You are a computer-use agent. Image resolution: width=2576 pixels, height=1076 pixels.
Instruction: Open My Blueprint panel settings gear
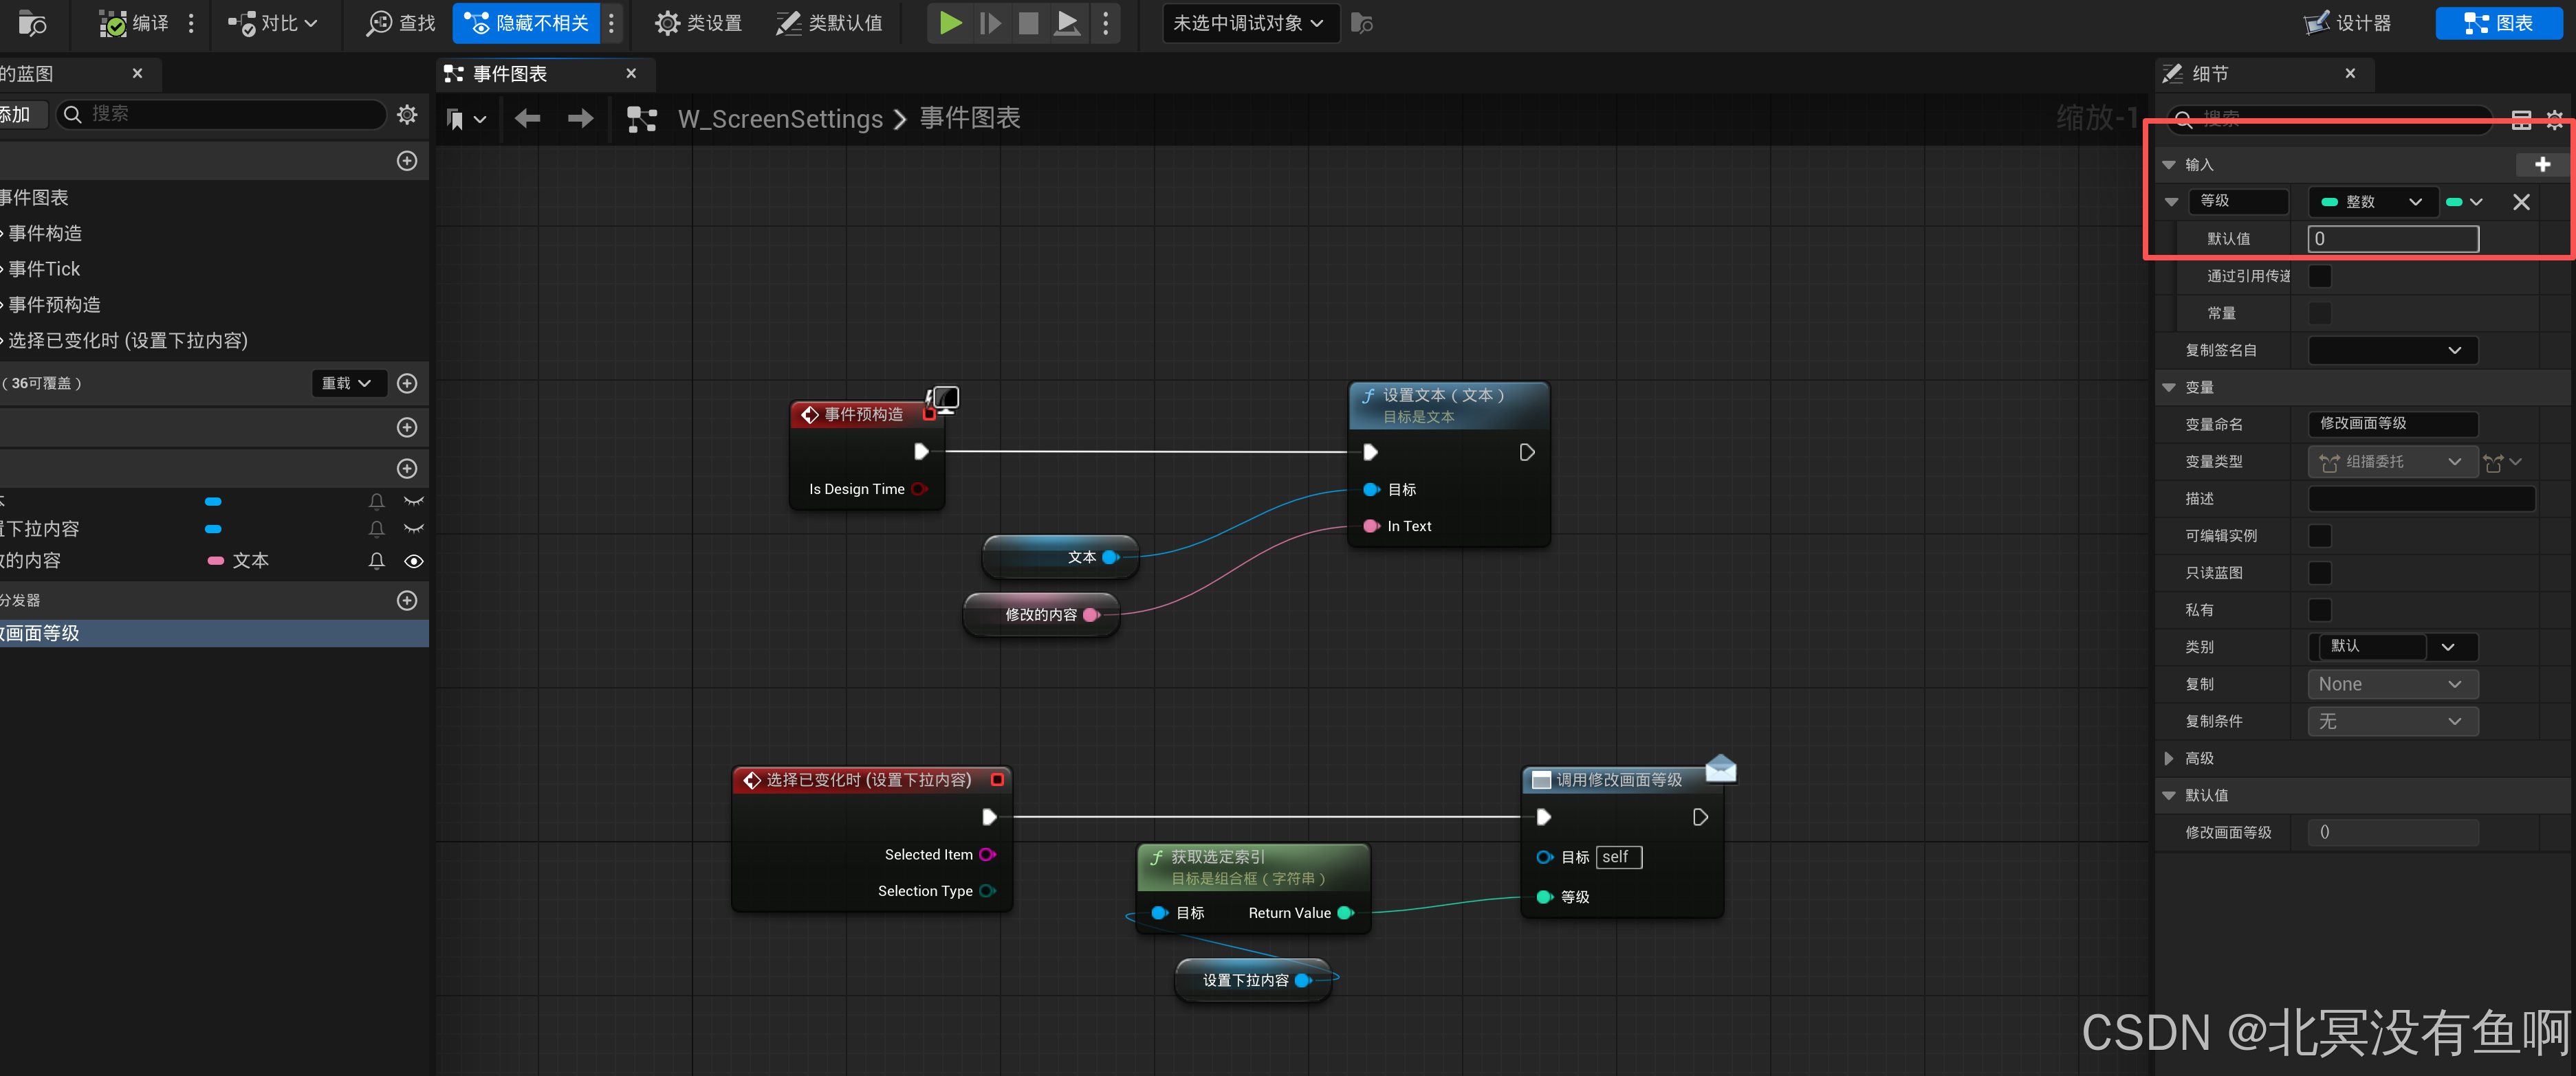[x=407, y=114]
